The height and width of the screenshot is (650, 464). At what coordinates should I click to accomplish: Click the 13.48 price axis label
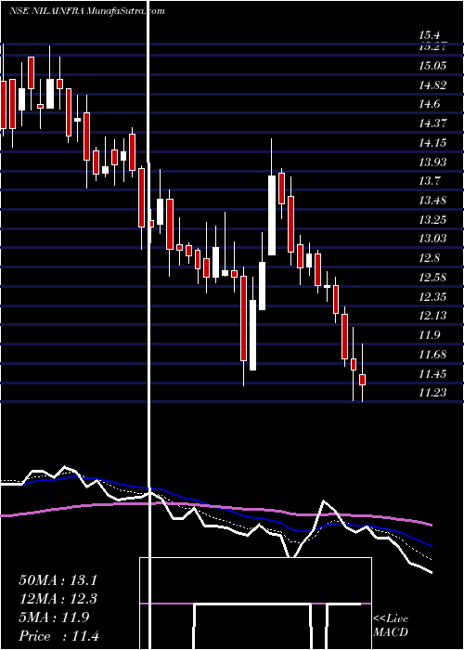pyautogui.click(x=433, y=201)
